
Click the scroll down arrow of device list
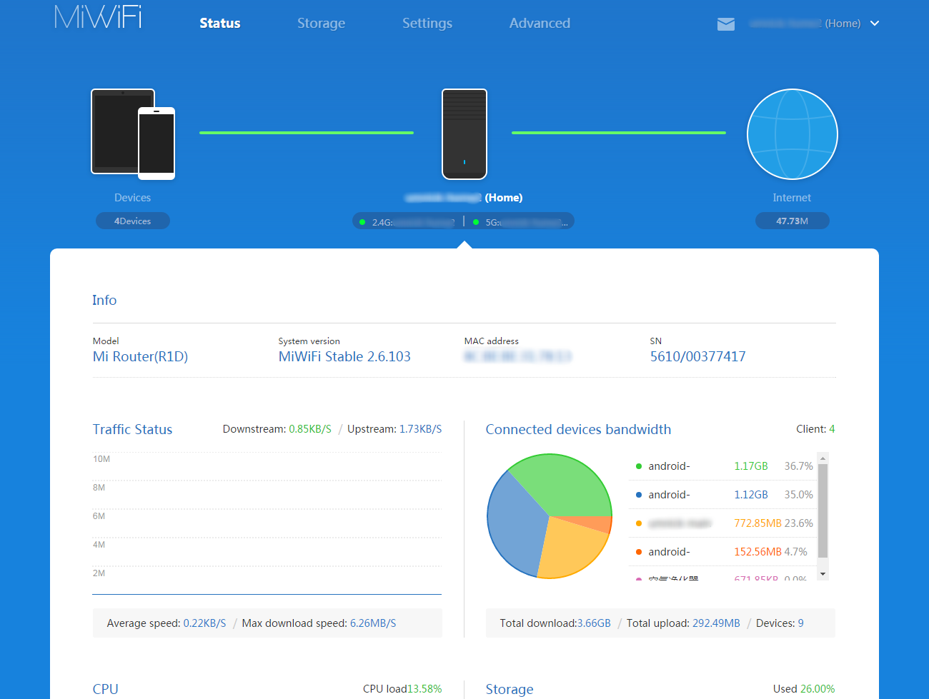823,574
